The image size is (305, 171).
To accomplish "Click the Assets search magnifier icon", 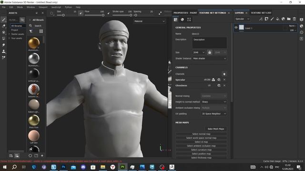I will [30, 26].
